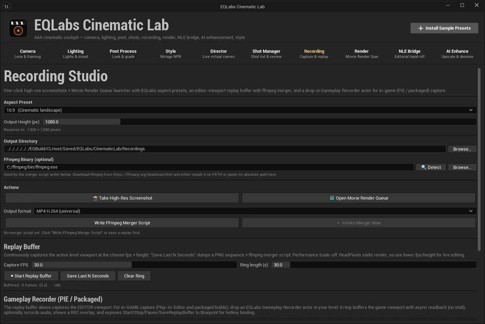Viewport: 485px width, 324px height.
Task: Click the "Gameplay Recorder (PIE / Packaged)" heading
Action: (x=53, y=299)
